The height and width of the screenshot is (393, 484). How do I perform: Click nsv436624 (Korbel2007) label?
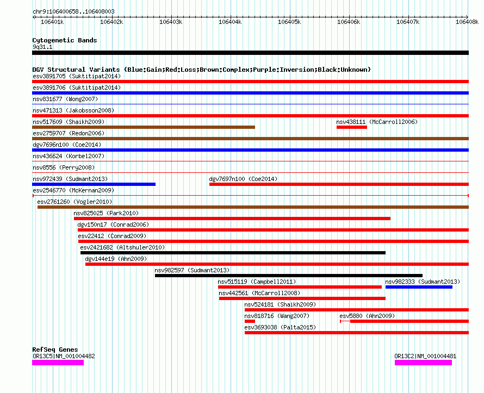(69, 156)
